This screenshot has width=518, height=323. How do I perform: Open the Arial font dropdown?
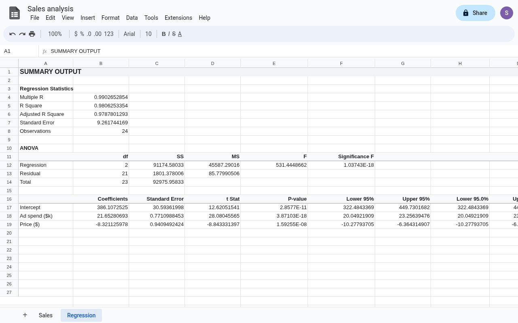[x=129, y=34]
